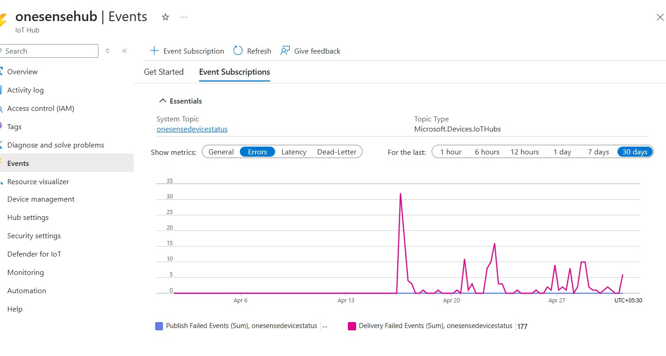
Task: Click the Delivery Failed Events legend label
Action: [x=436, y=326]
